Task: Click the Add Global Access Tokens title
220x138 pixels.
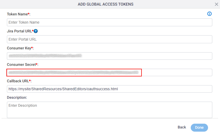Action: [106, 4]
